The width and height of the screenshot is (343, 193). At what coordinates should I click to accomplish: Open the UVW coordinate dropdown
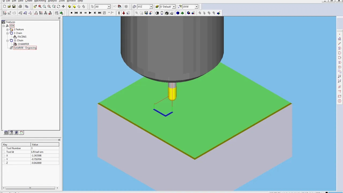click(196, 6)
